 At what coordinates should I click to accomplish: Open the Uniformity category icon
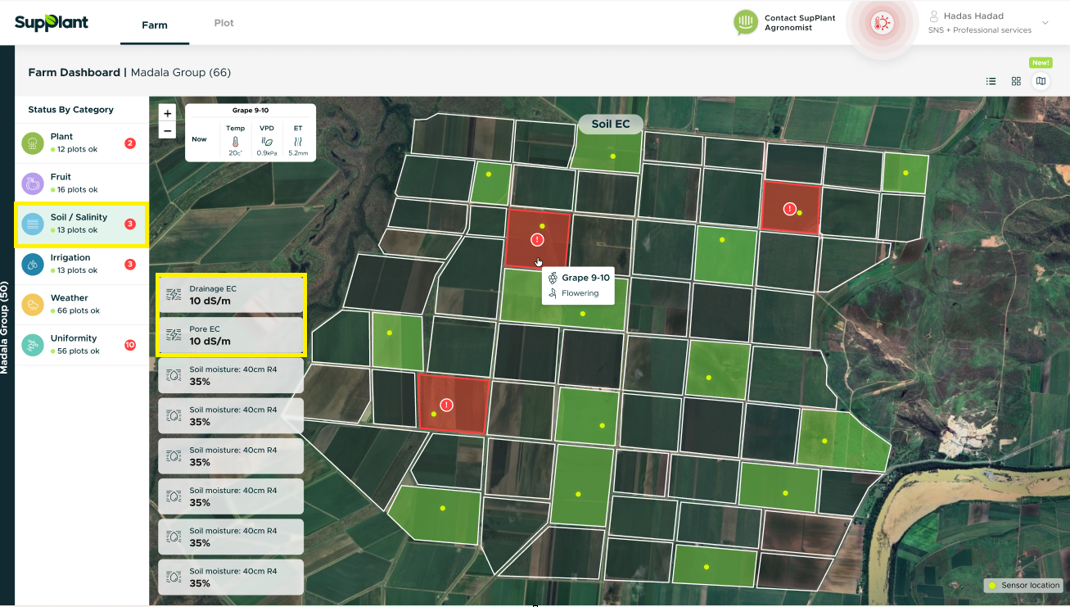pos(32,345)
